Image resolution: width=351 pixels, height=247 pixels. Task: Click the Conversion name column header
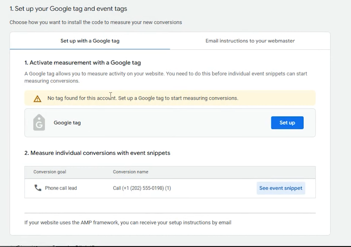(131, 172)
